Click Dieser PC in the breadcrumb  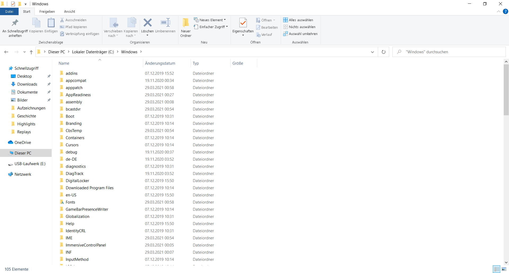point(56,52)
